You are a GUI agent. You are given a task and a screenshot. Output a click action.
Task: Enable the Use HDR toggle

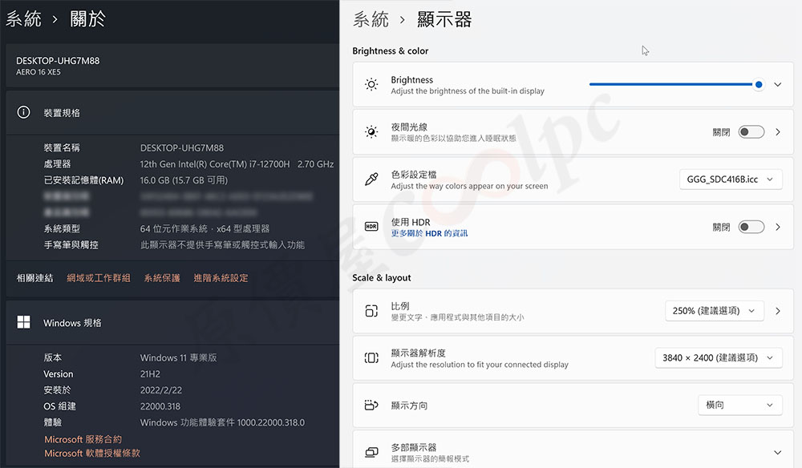[x=751, y=227]
